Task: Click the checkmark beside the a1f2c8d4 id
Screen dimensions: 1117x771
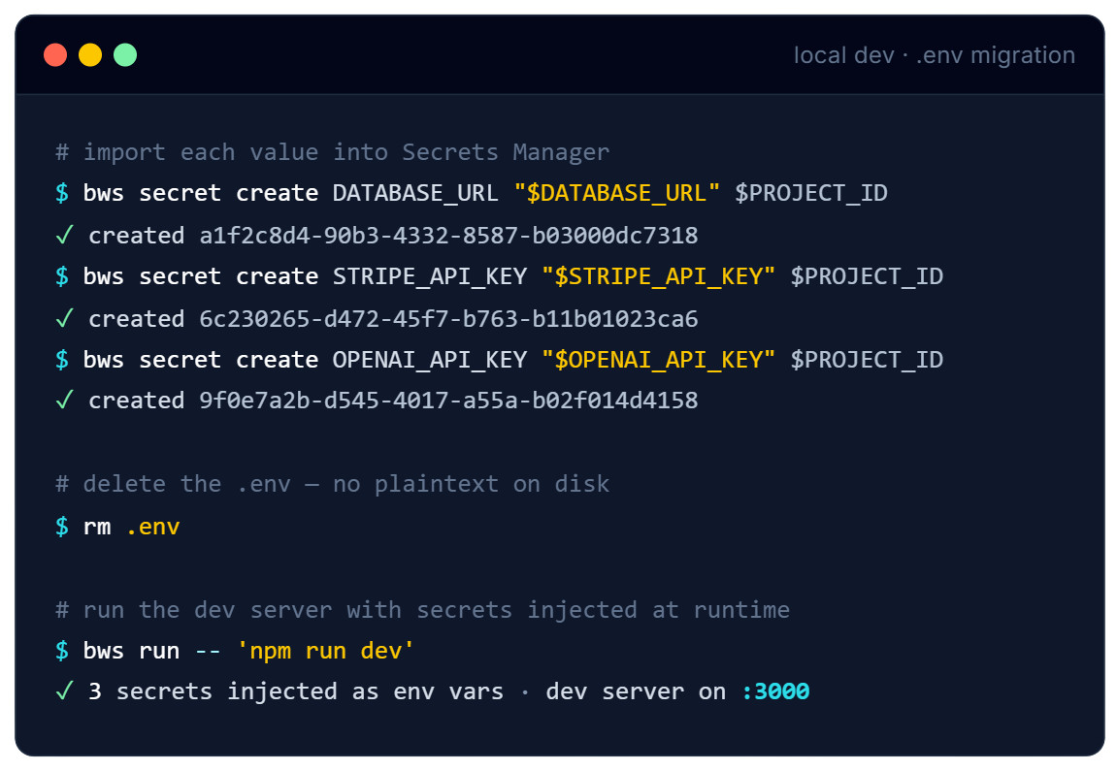Action: tap(64, 235)
